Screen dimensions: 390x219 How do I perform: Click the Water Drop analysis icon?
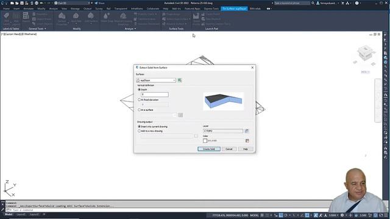coord(107,18)
